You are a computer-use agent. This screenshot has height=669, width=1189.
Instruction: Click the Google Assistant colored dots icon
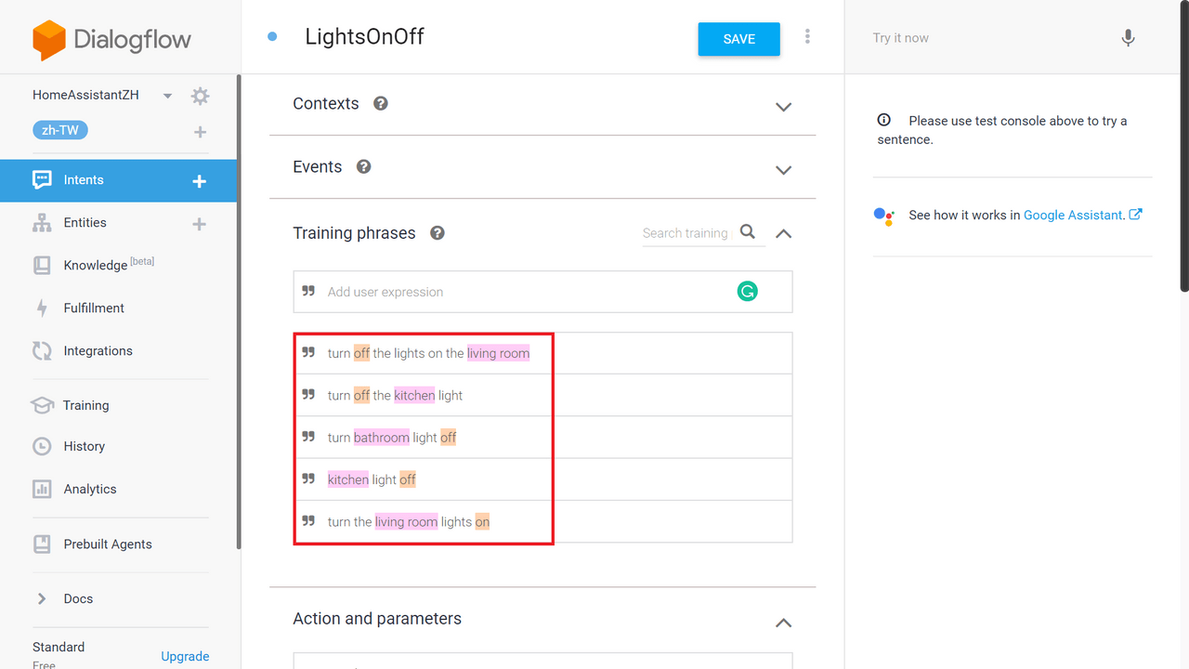click(x=883, y=216)
